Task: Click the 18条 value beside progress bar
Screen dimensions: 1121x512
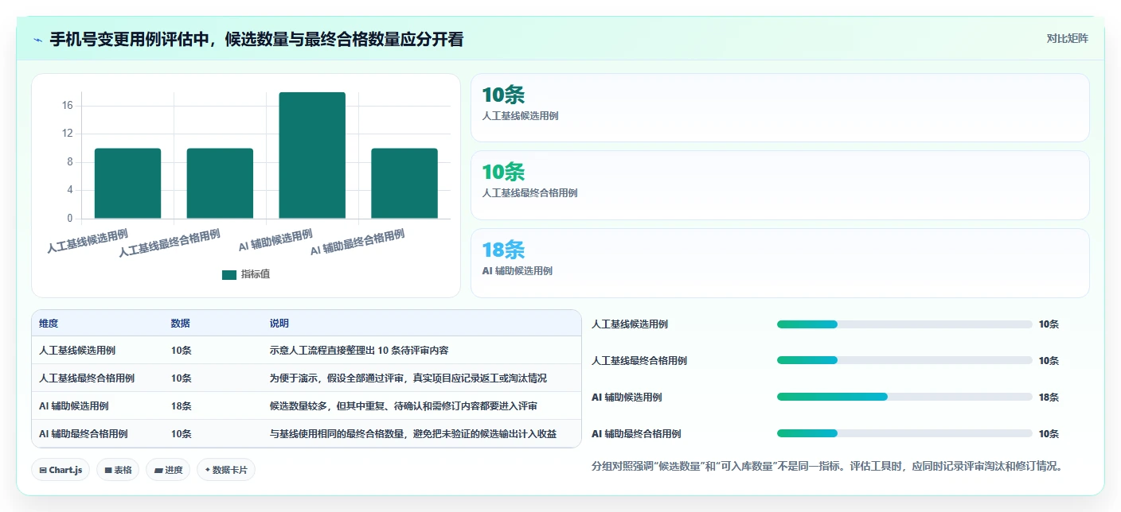Action: (1049, 398)
